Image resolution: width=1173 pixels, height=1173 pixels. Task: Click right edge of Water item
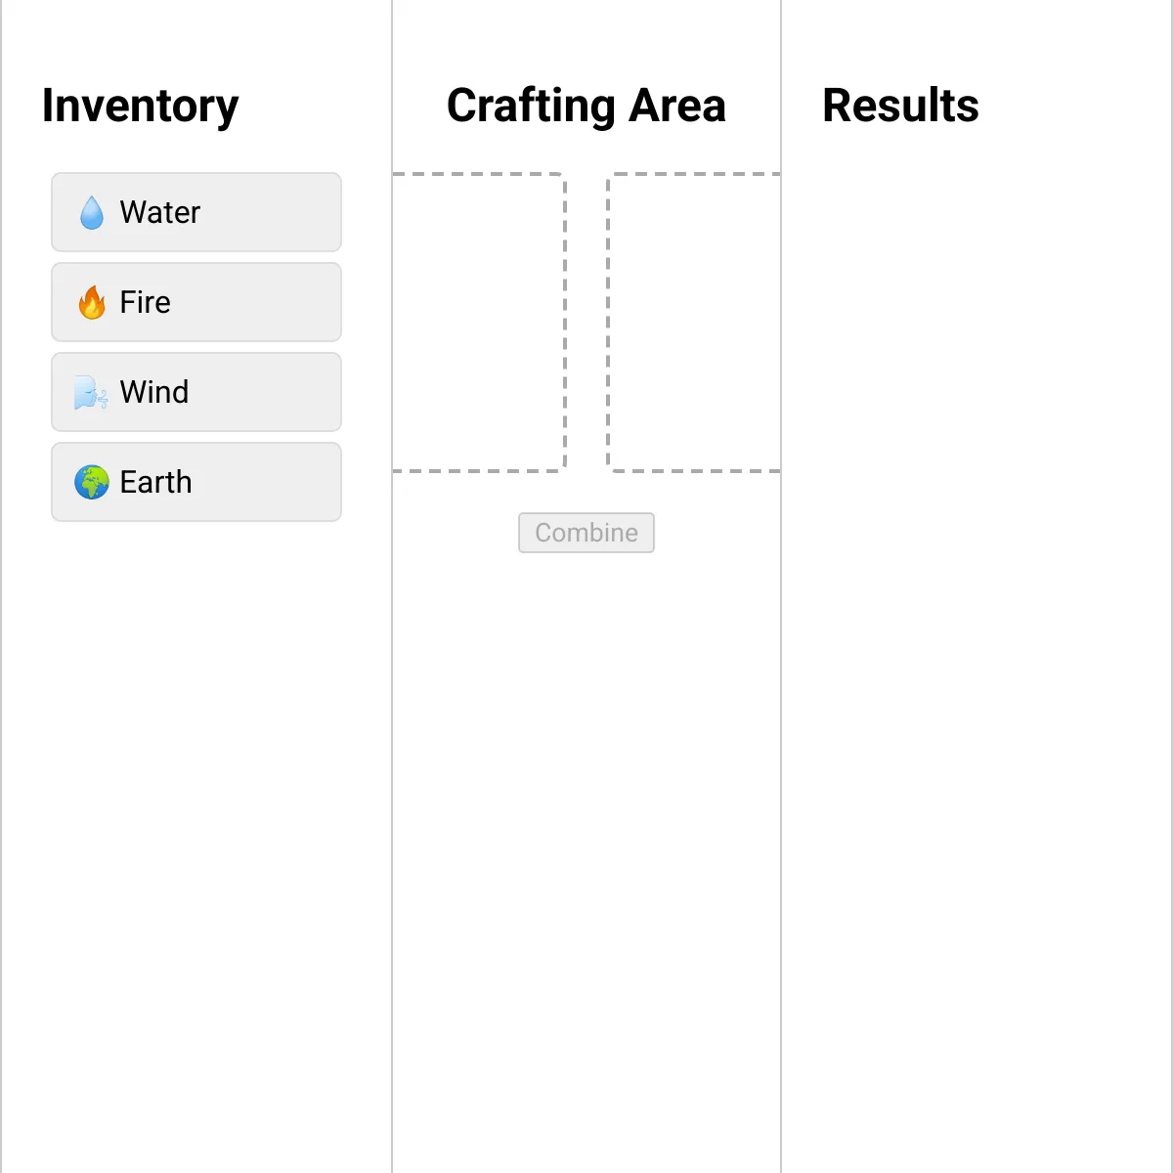[332, 212]
